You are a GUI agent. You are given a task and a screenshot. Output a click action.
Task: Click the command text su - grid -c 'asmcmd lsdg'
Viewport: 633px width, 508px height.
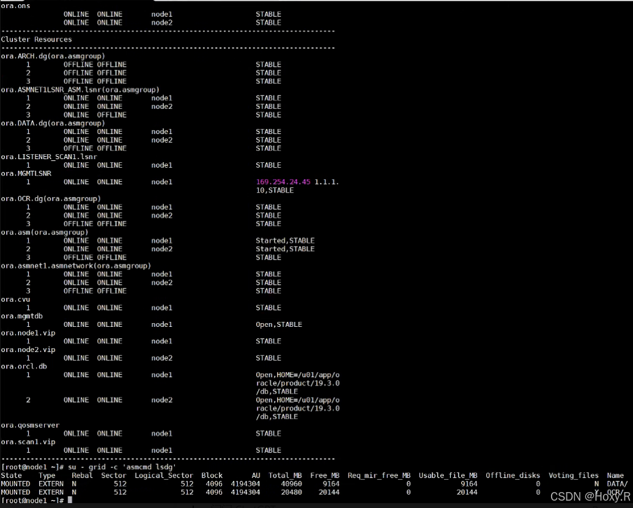click(x=122, y=467)
